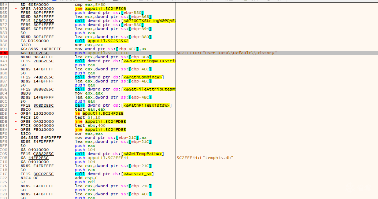Click the jump arrow on the BEA jne row
Image resolution: width=378 pixels, height=199 pixels.
click(16, 130)
